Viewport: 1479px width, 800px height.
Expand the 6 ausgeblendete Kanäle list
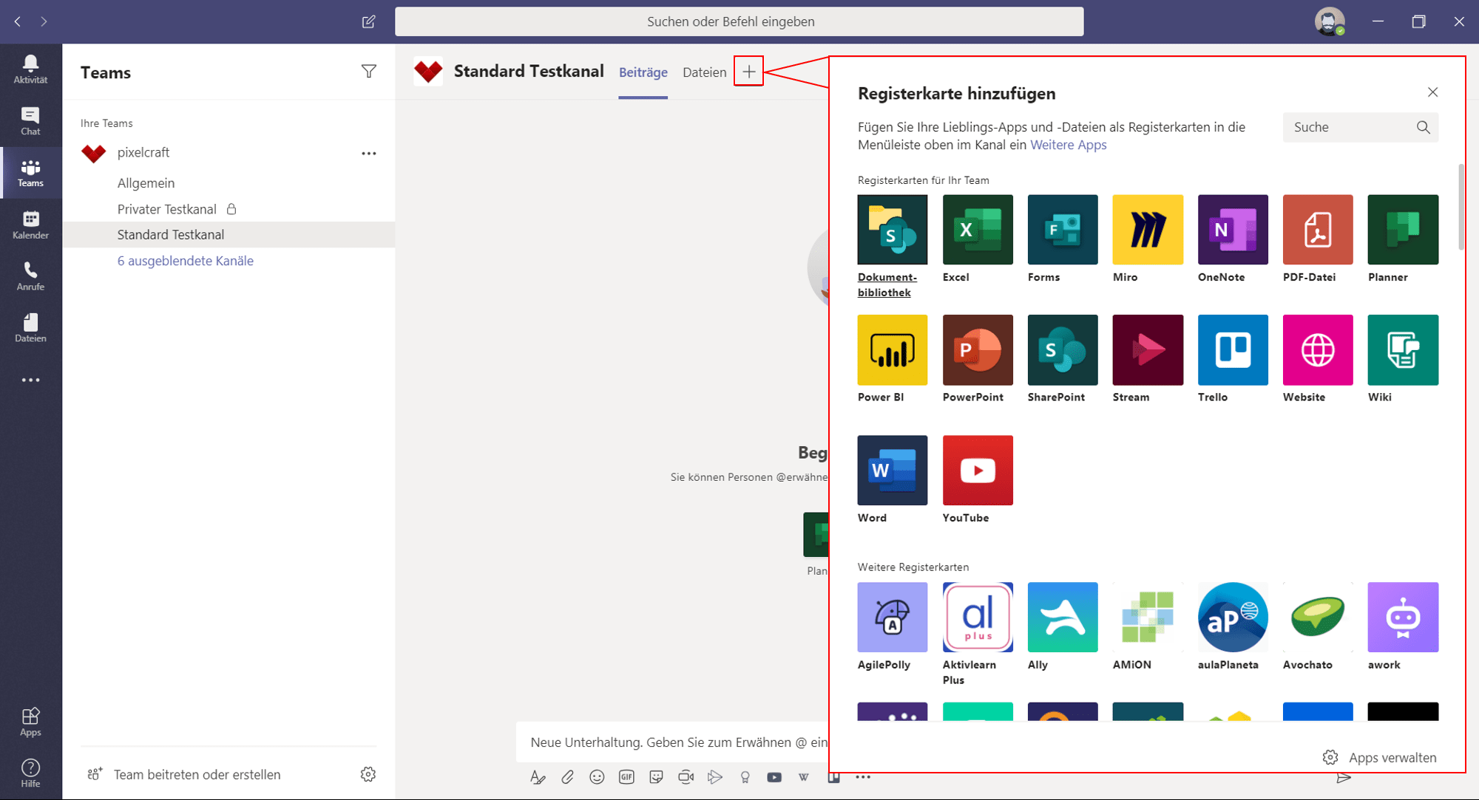185,261
